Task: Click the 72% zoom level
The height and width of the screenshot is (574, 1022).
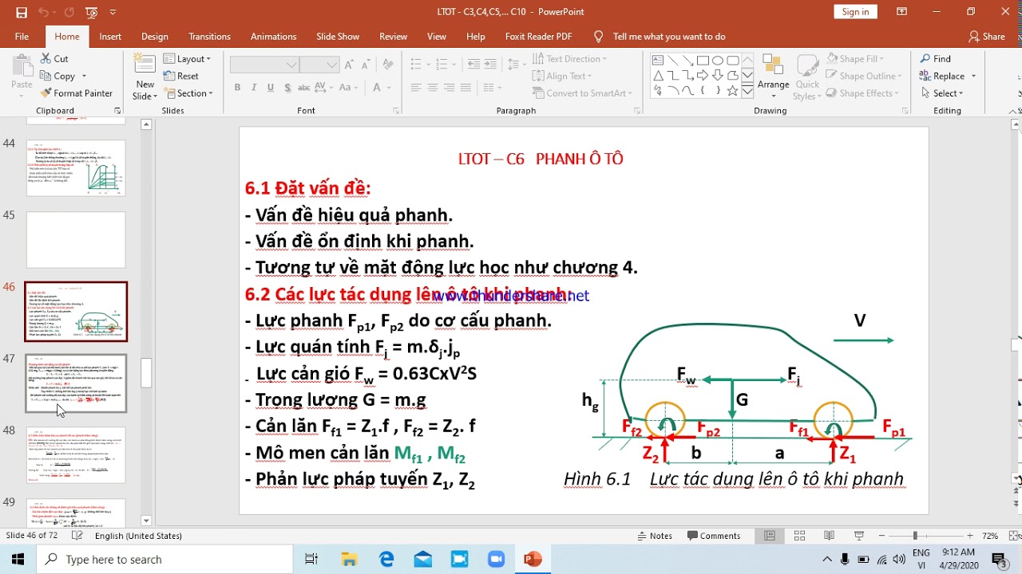Action: coord(990,536)
